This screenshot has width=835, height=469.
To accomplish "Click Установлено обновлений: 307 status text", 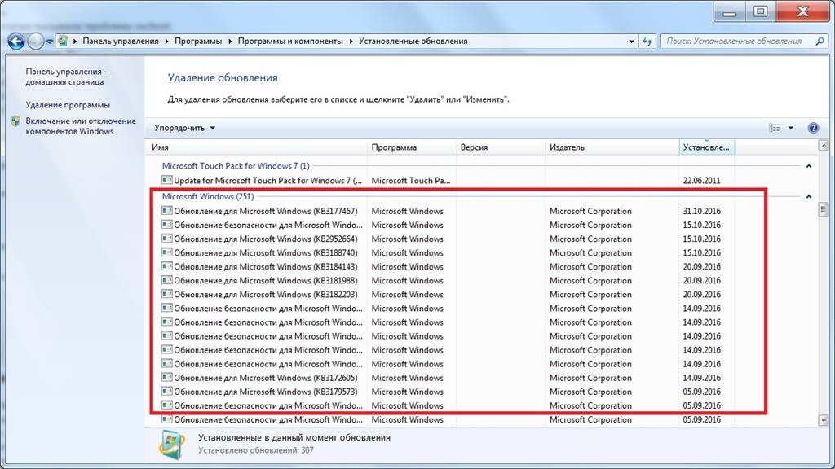I will [255, 449].
